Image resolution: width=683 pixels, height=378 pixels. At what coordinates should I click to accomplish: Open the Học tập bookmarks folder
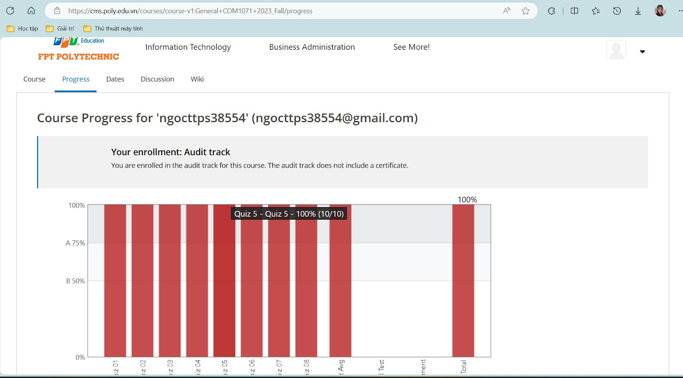click(x=23, y=29)
